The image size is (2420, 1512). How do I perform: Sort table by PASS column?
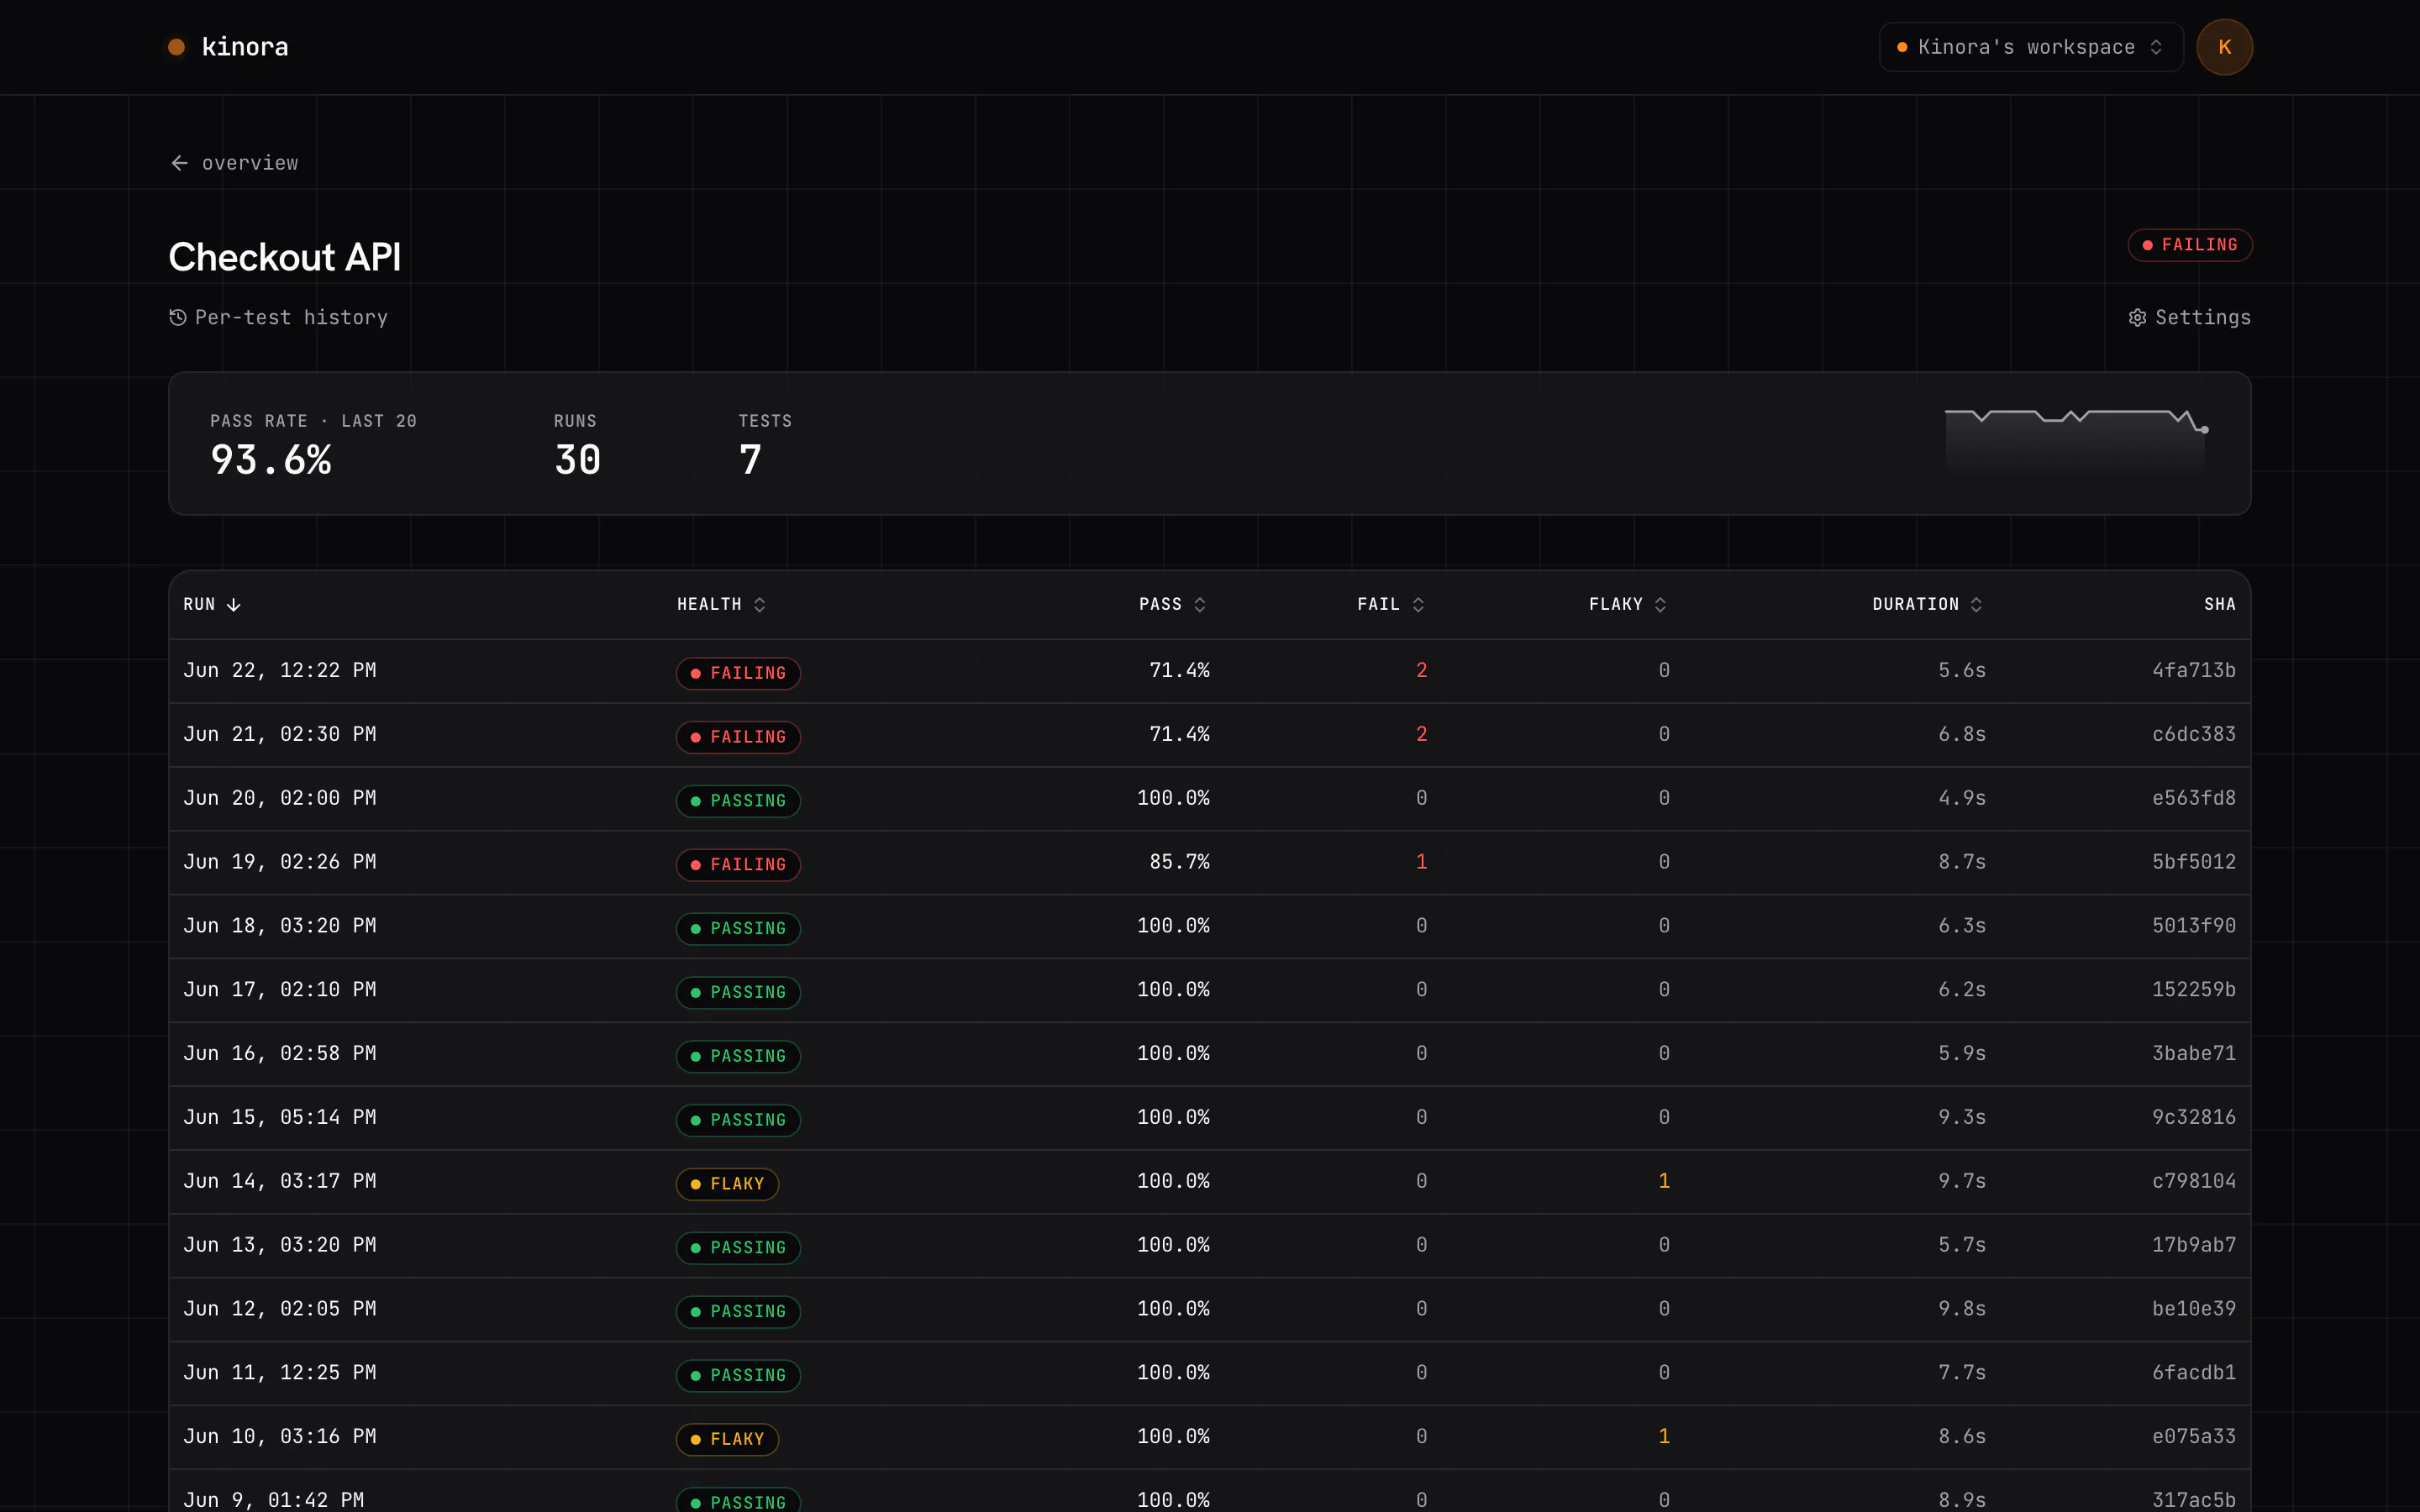(x=1172, y=604)
